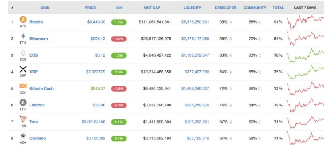This screenshot has height=145, width=331.
Task: Click Tron price $0.02192466
Action: click(x=93, y=122)
